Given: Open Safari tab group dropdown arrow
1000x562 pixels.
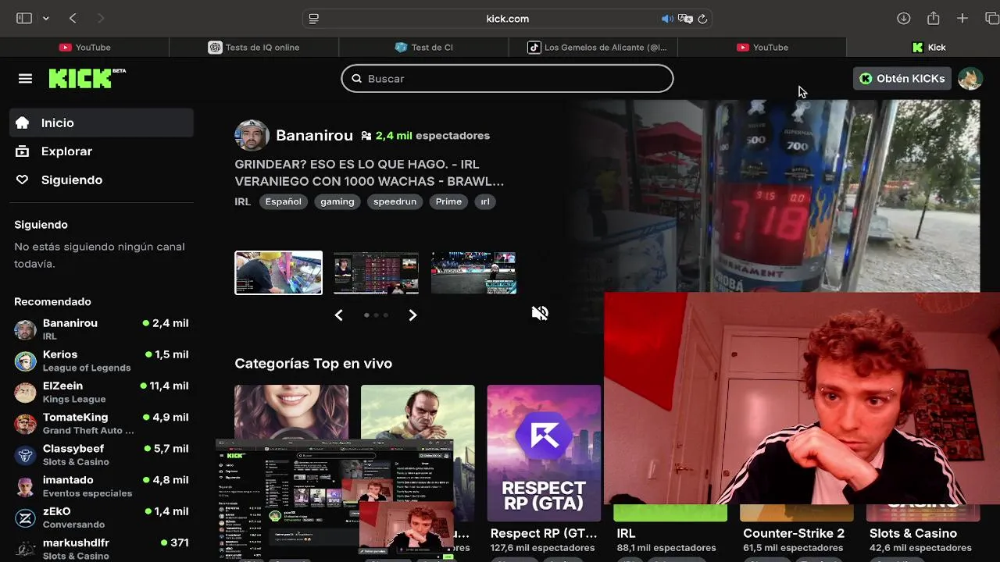Looking at the screenshot, I should 46,18.
